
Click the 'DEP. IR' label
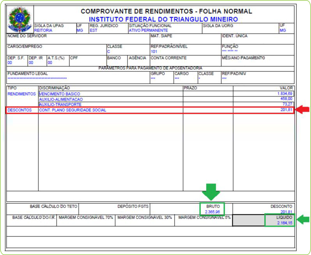[36, 58]
